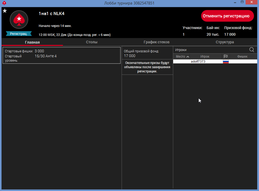The height and width of the screenshot is (191, 259).
Task: Click the Игрок column header
Action: (x=205, y=57)
